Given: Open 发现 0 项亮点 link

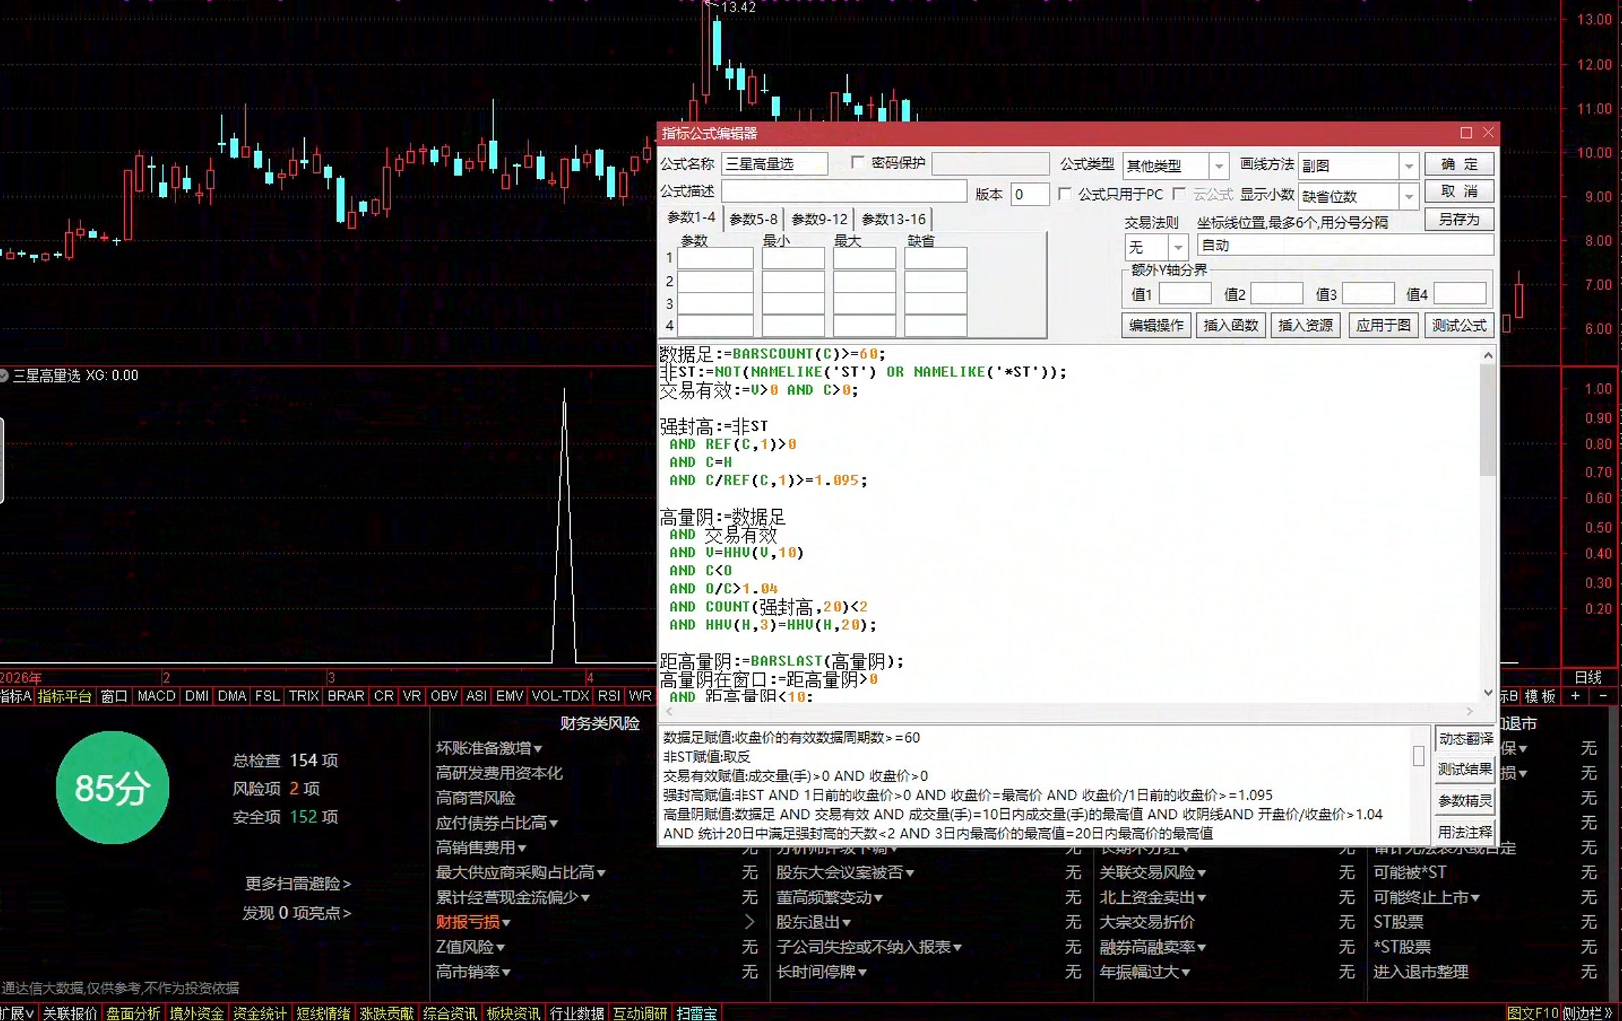Looking at the screenshot, I should point(296,913).
